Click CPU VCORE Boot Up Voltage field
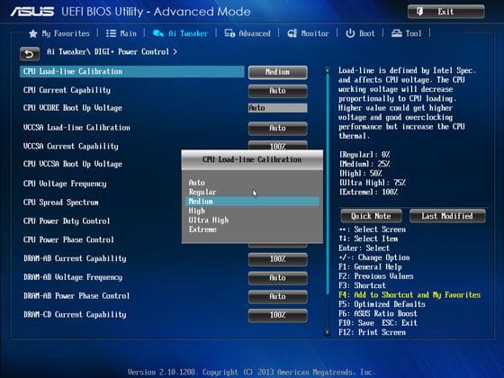Screen dimensions: 504x378 (278, 108)
